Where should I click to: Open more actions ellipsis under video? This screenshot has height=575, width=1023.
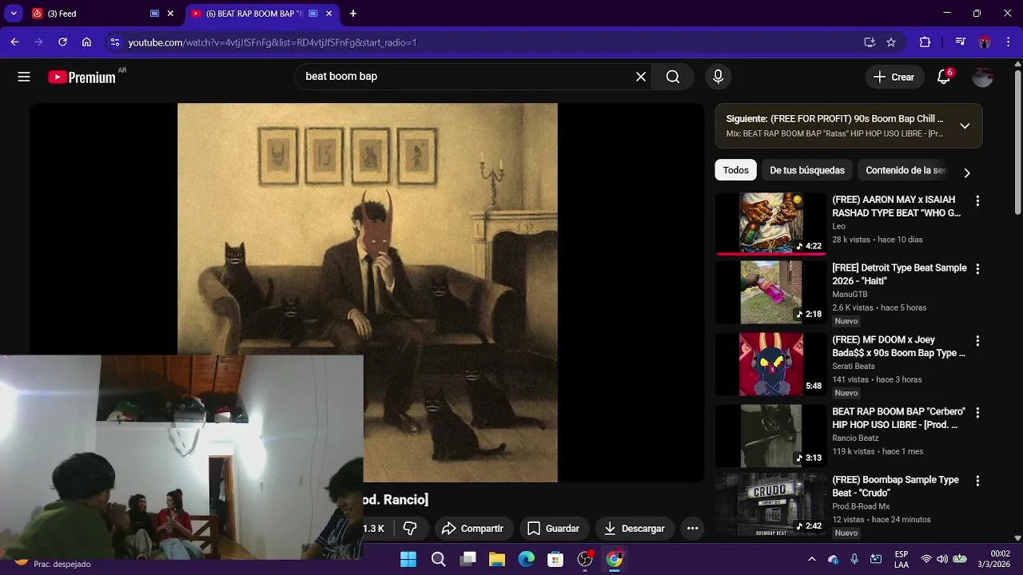pyautogui.click(x=693, y=528)
